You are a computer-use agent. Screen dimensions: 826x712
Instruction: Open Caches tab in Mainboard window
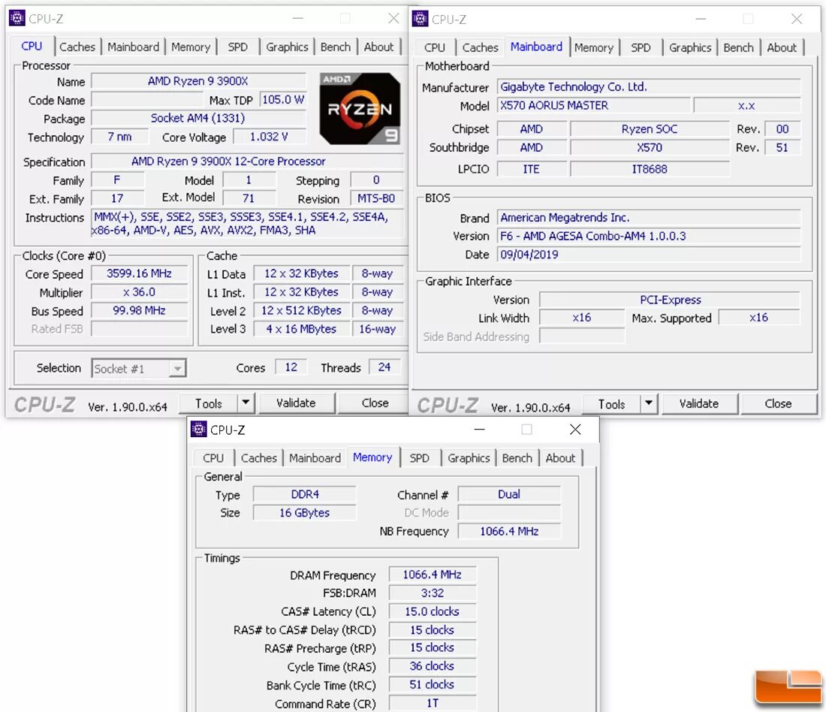pyautogui.click(x=481, y=47)
